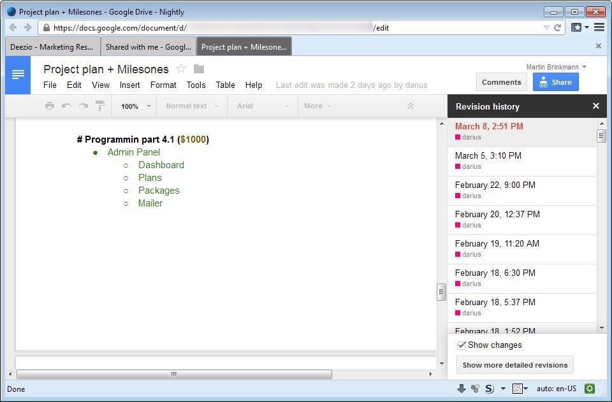Click the Comments button
This screenshot has height=402, width=612.
pyautogui.click(x=501, y=82)
